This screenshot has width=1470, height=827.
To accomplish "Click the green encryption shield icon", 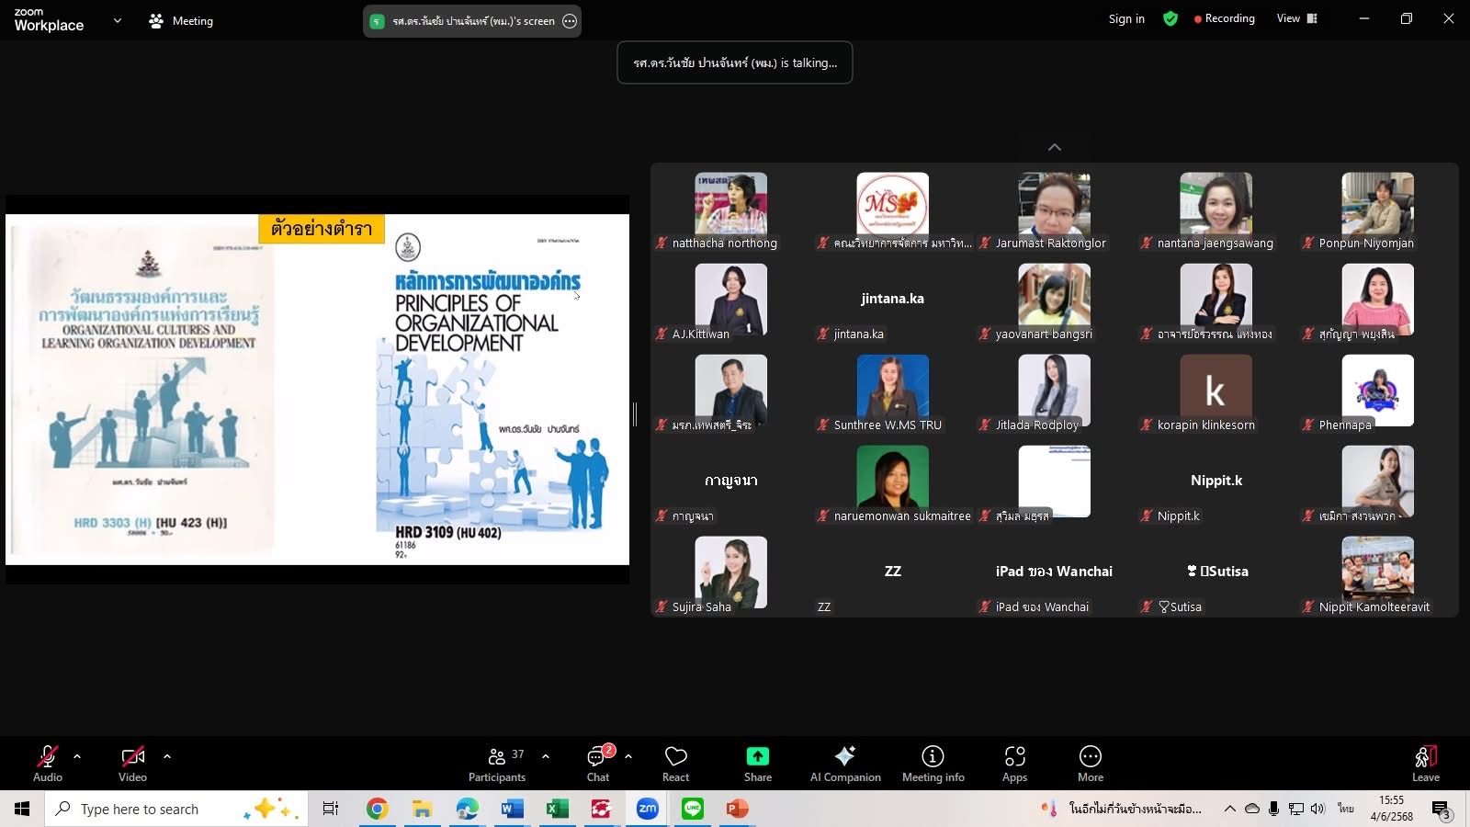I will click(1170, 18).
